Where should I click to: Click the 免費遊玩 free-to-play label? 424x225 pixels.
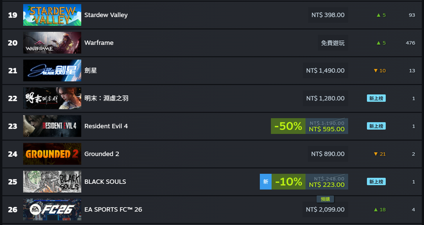pos(332,43)
